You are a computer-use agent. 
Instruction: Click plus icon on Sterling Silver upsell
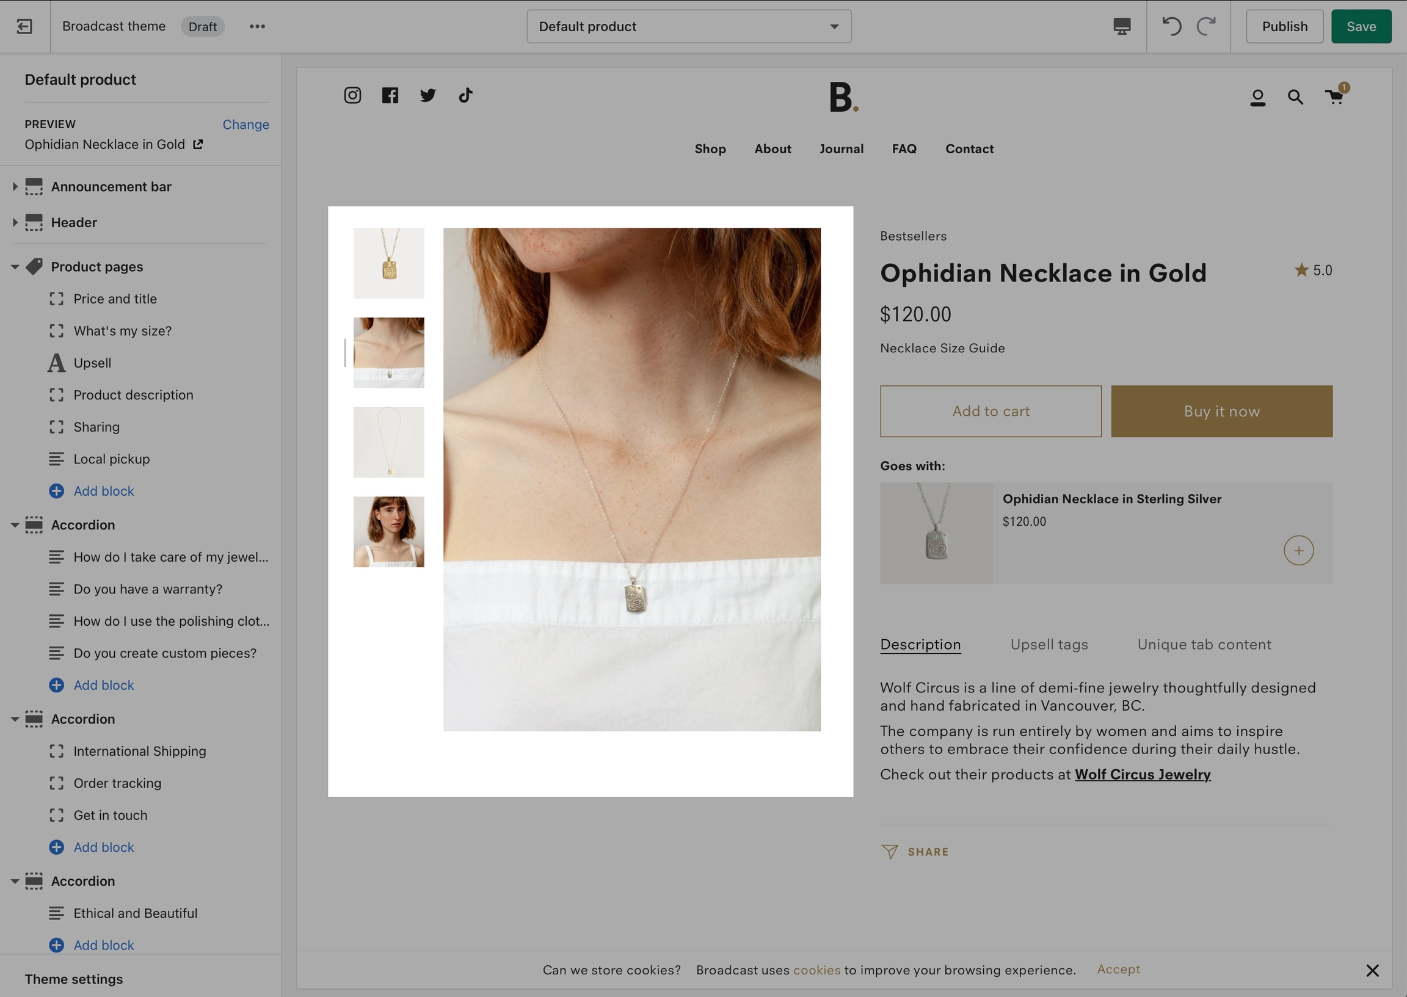click(x=1298, y=550)
